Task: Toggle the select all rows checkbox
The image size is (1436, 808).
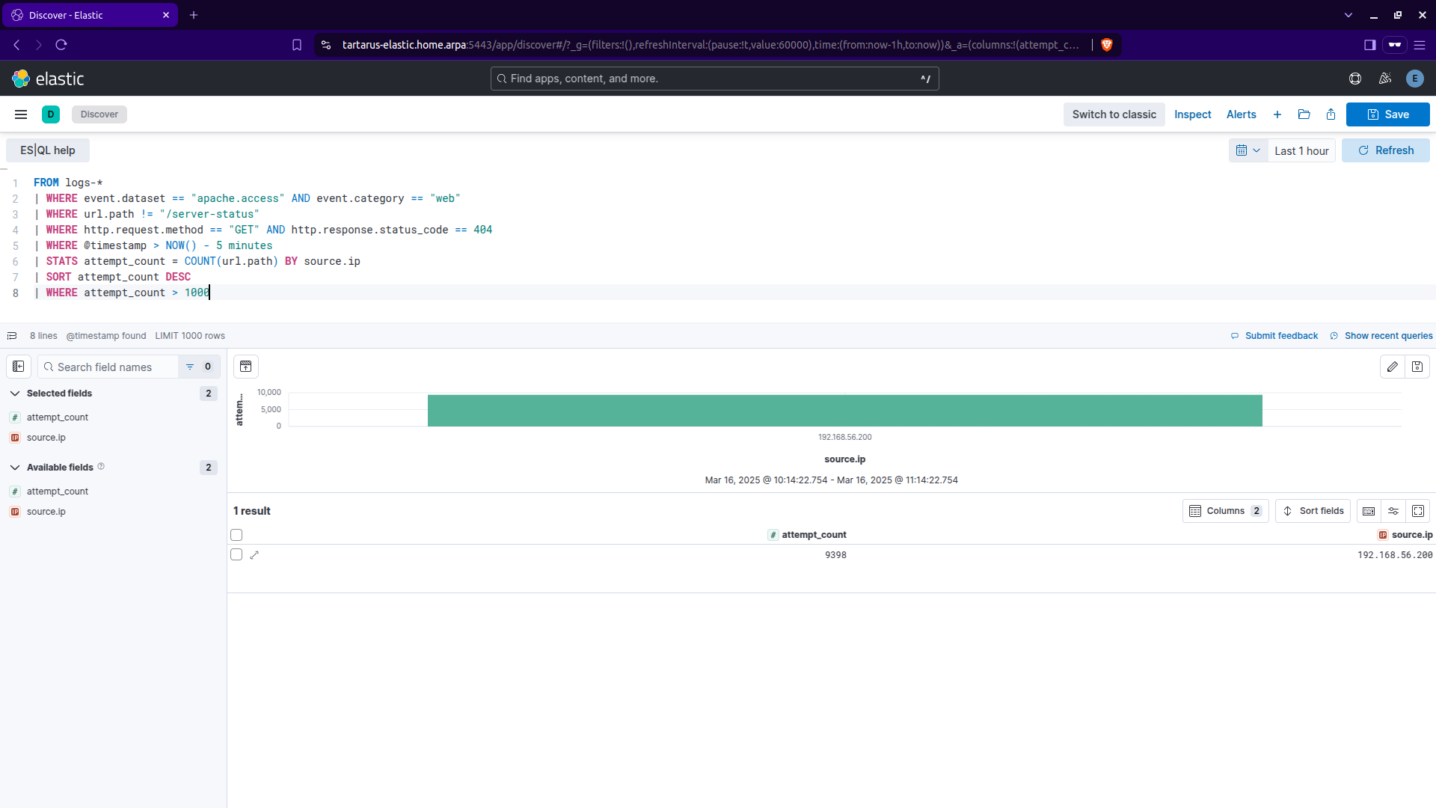Action: pos(236,535)
